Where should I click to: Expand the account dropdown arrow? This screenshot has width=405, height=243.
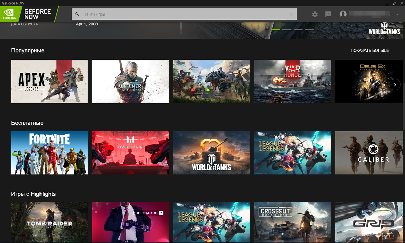[x=397, y=14]
